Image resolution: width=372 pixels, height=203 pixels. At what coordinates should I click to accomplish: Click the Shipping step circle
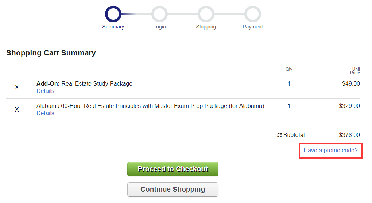tap(206, 14)
